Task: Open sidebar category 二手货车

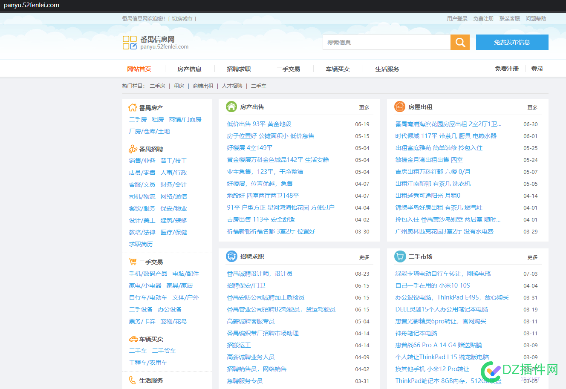Action: pyautogui.click(x=164, y=351)
